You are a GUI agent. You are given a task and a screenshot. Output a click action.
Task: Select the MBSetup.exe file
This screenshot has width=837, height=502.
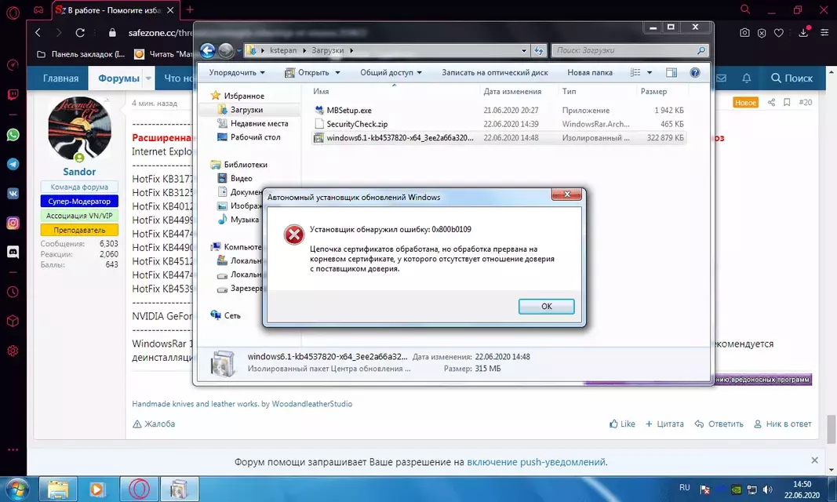[x=349, y=111]
